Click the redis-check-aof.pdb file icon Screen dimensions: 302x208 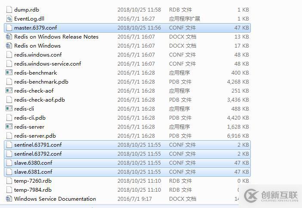click(9, 100)
